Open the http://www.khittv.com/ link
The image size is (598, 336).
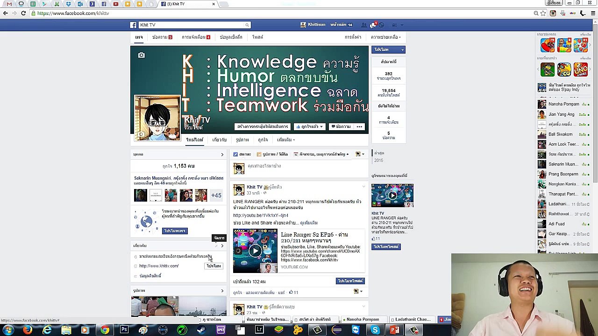[159, 266]
